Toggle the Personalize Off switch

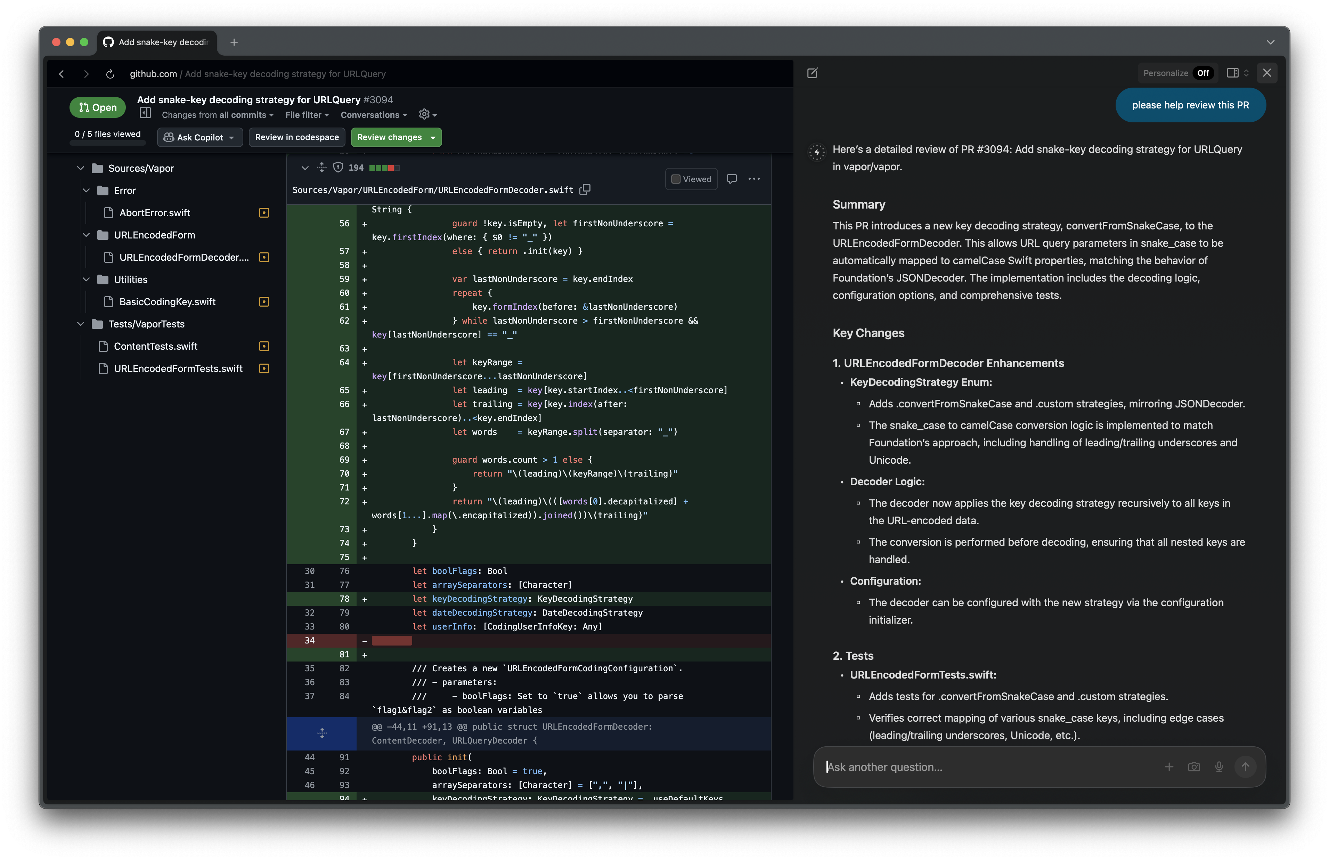1202,73
